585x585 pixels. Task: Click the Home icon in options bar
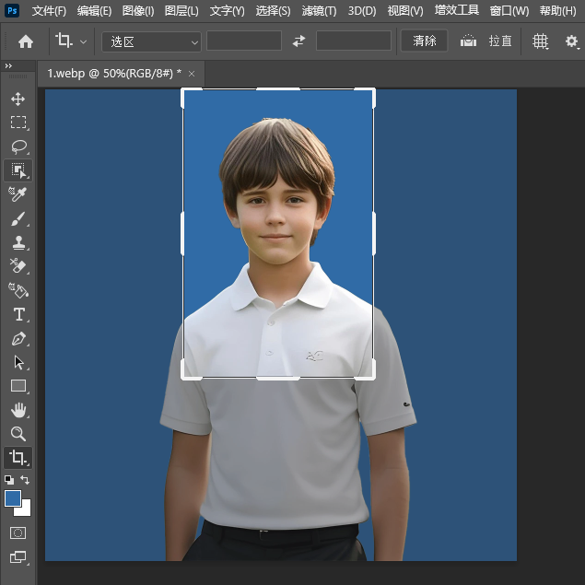(26, 41)
